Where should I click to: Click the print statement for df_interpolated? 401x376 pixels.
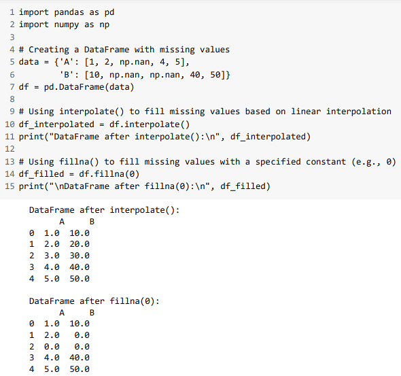pyautogui.click(x=164, y=137)
